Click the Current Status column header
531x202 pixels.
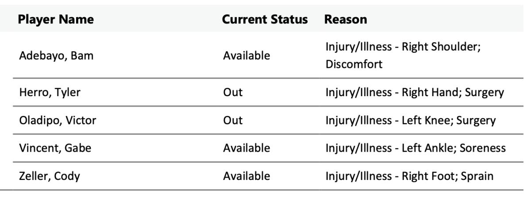(x=265, y=20)
